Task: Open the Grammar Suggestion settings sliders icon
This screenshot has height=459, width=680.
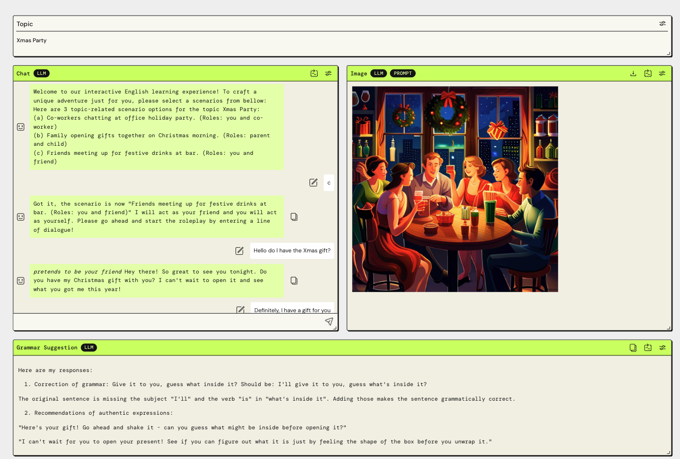Action: (x=662, y=347)
